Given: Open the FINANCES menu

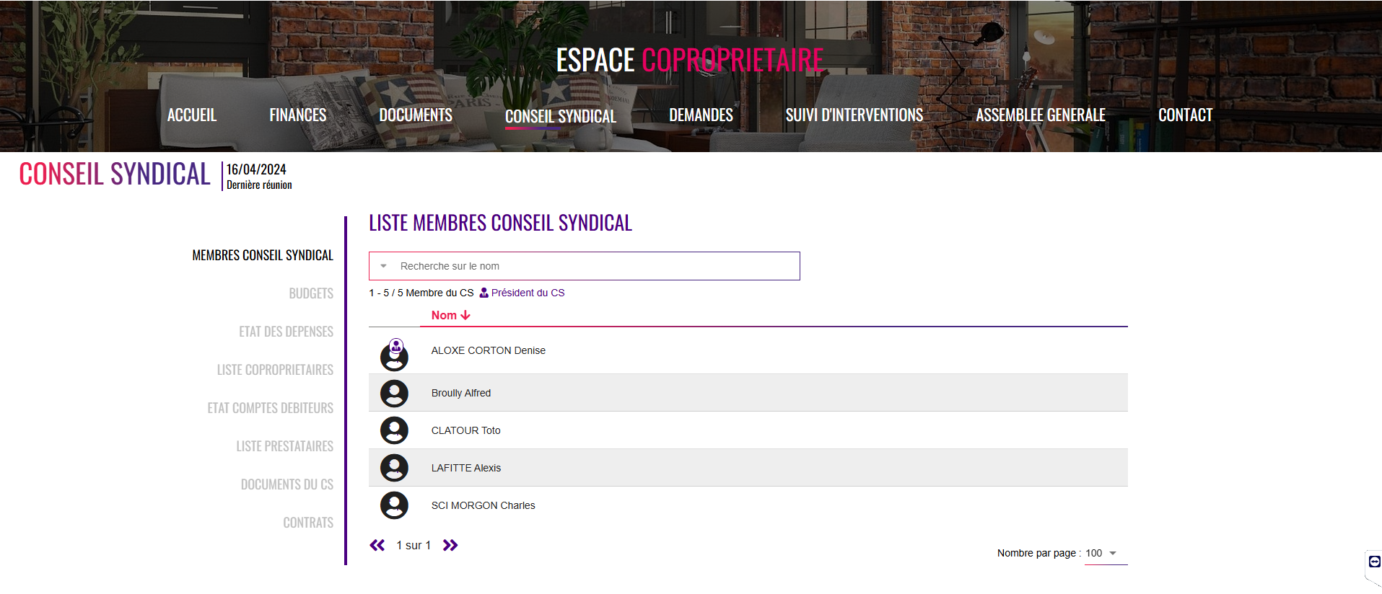Looking at the screenshot, I should pyautogui.click(x=297, y=115).
